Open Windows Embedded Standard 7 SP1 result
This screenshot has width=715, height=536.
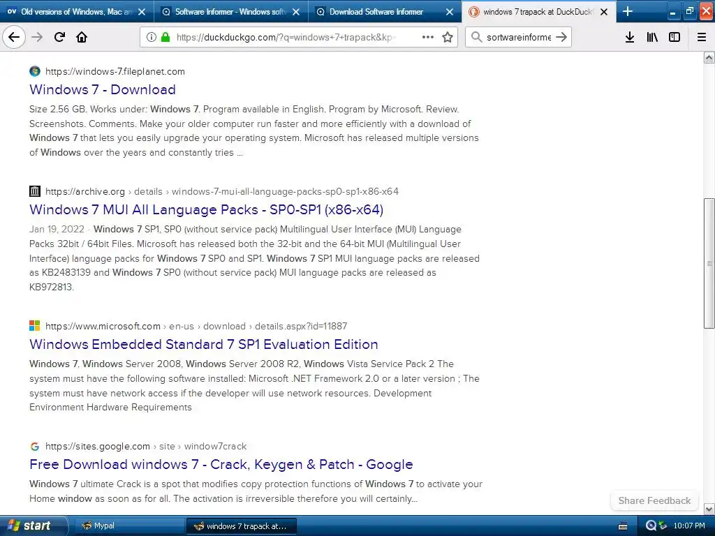204,344
